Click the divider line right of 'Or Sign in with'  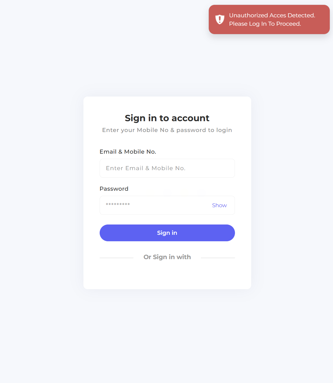[x=218, y=258]
